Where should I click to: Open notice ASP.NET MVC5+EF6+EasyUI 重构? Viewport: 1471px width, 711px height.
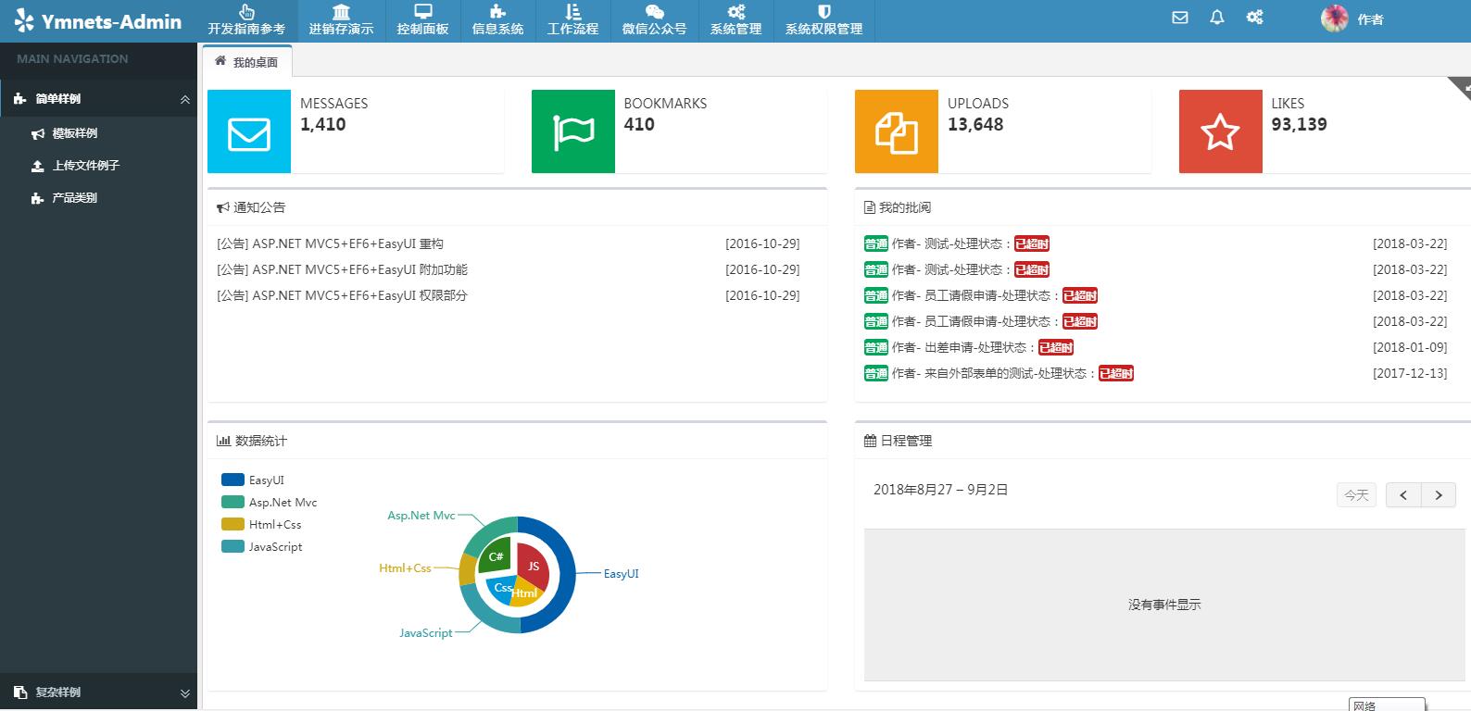[330, 244]
